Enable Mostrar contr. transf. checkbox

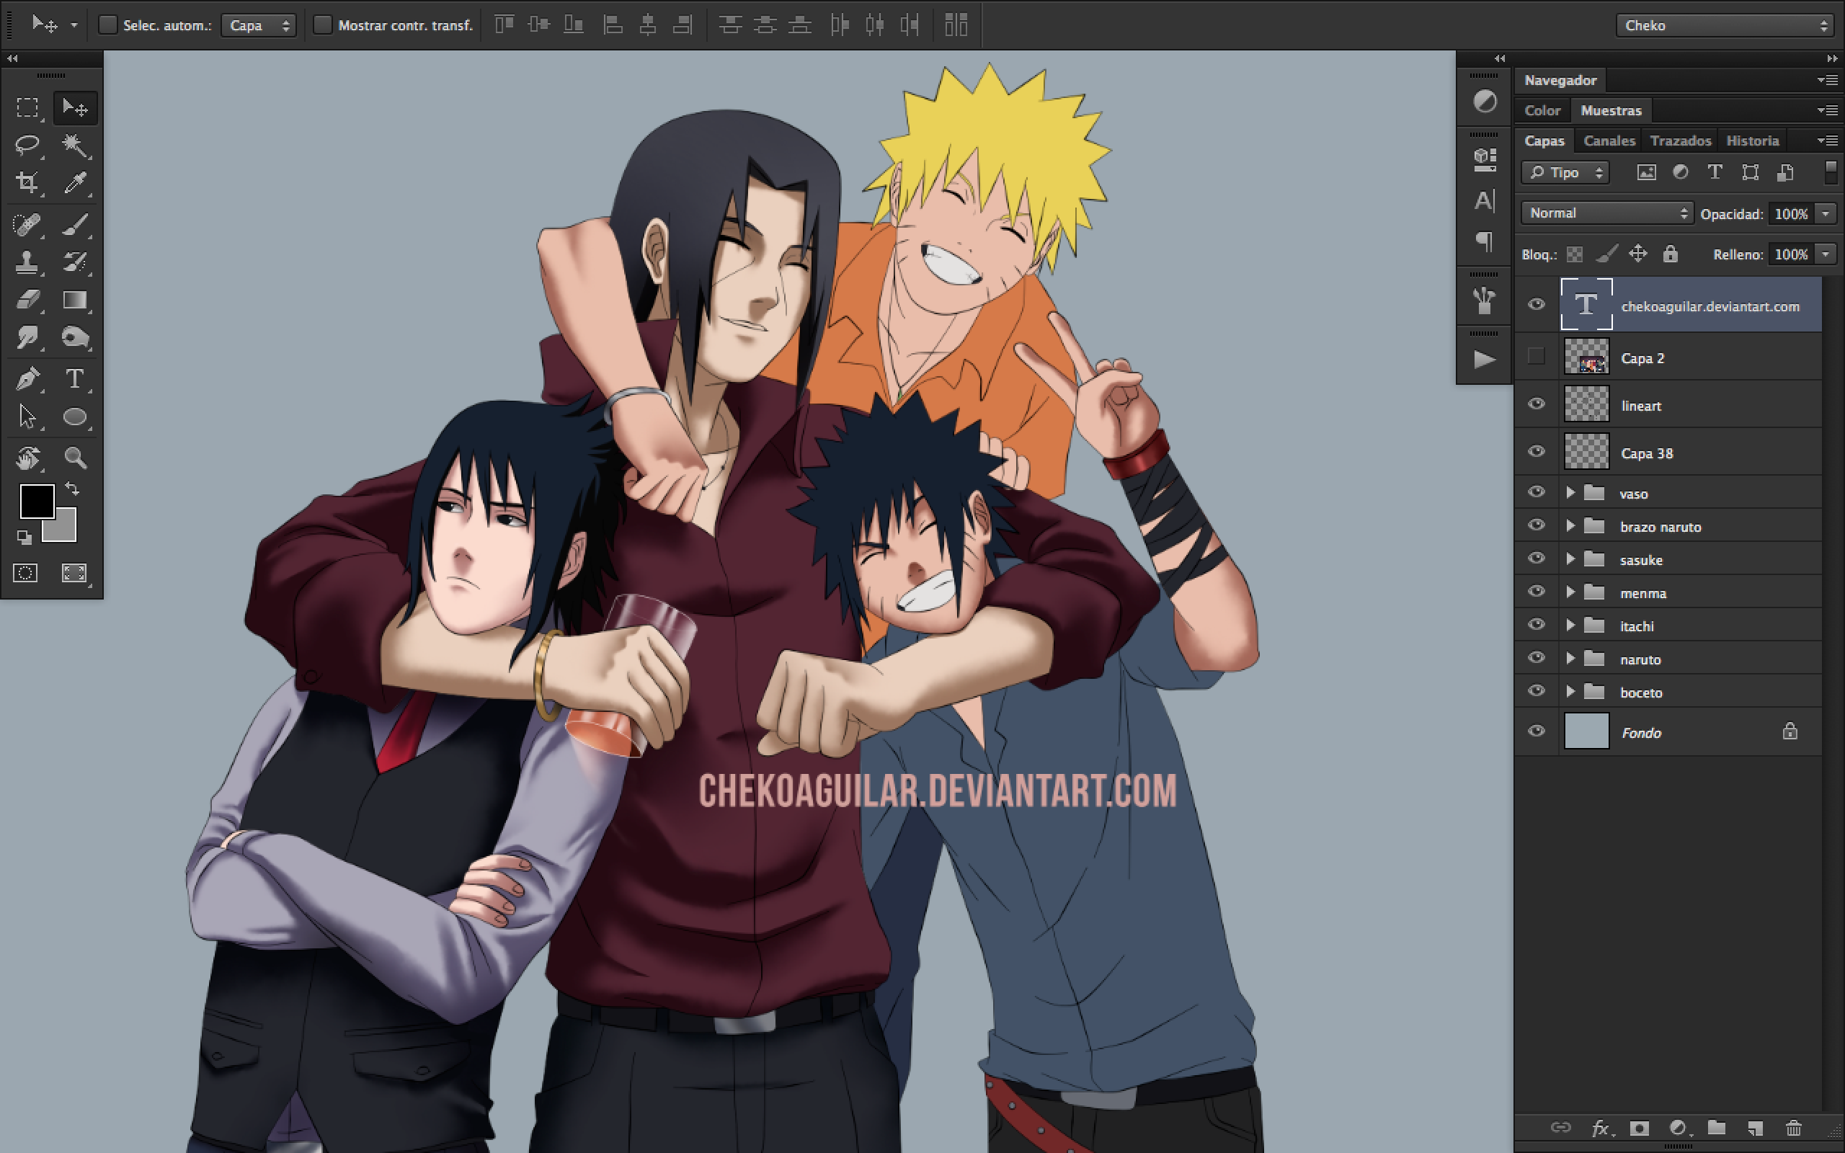322,25
